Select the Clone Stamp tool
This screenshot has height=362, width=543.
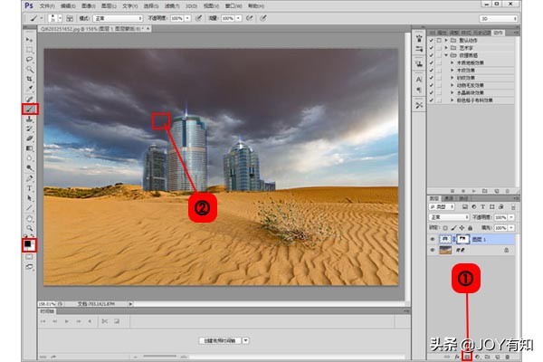coord(30,119)
